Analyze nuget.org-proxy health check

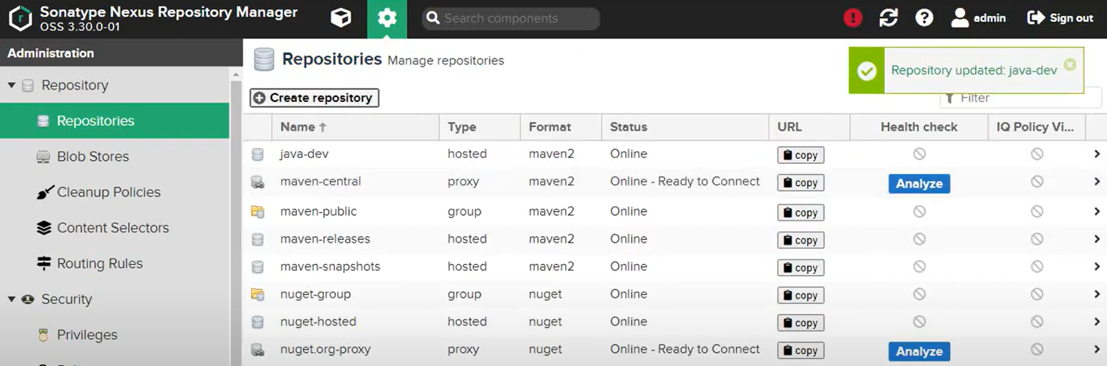point(919,352)
